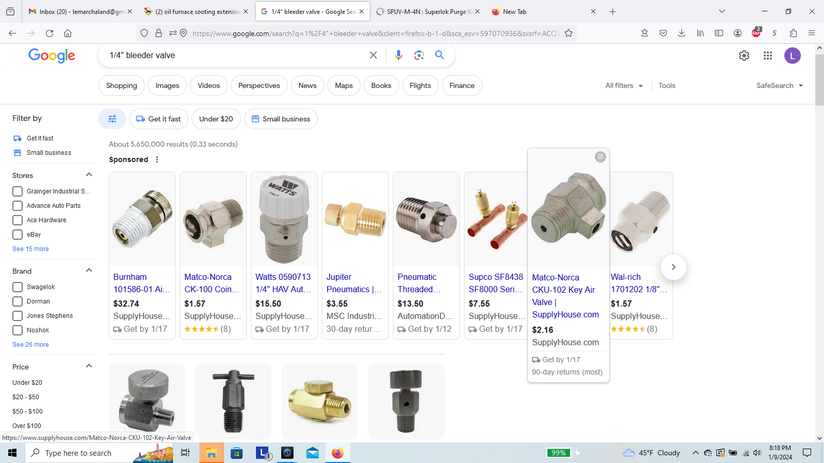Open Firefox downloads arrow icon
824x463 pixels.
coord(681,33)
